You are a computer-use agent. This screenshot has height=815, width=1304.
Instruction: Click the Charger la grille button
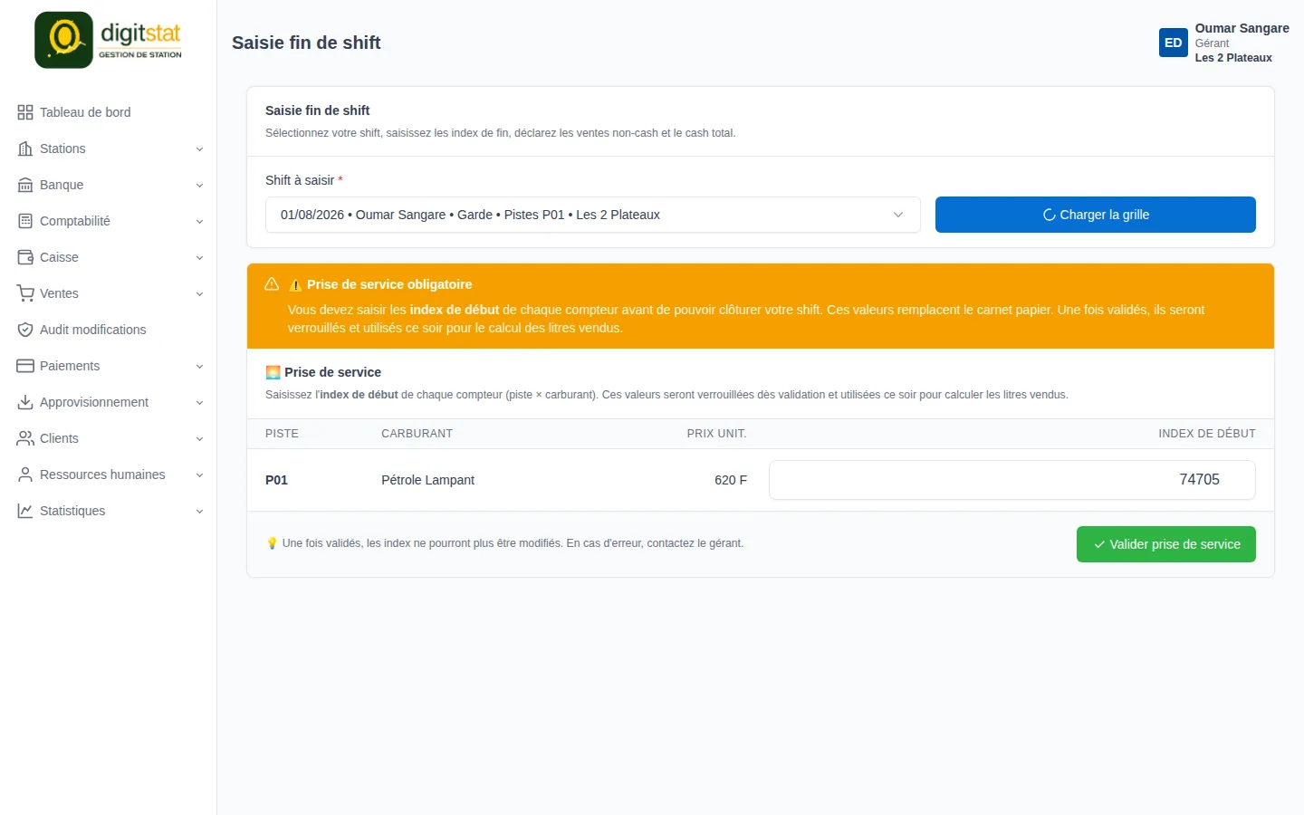click(1096, 215)
